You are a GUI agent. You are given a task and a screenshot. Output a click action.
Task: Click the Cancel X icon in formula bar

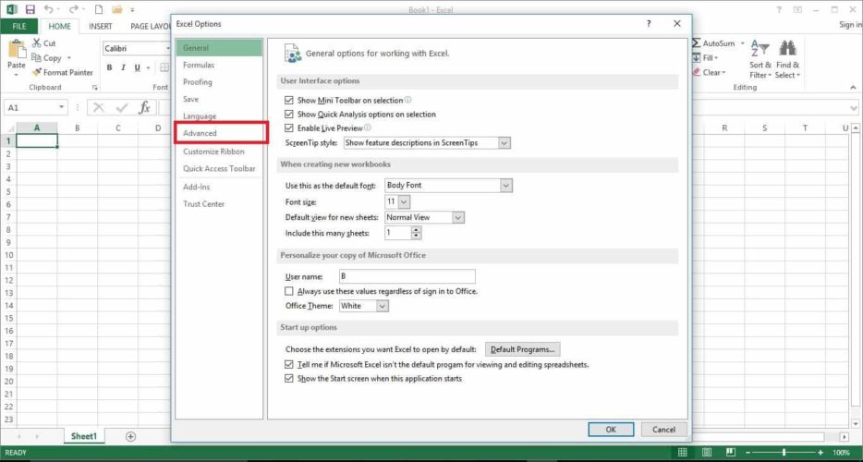99,107
